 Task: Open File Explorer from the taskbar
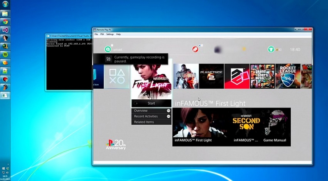point(5,14)
